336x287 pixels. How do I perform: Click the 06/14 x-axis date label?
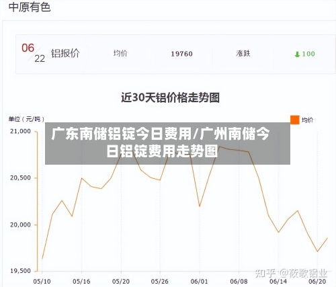click(278, 281)
